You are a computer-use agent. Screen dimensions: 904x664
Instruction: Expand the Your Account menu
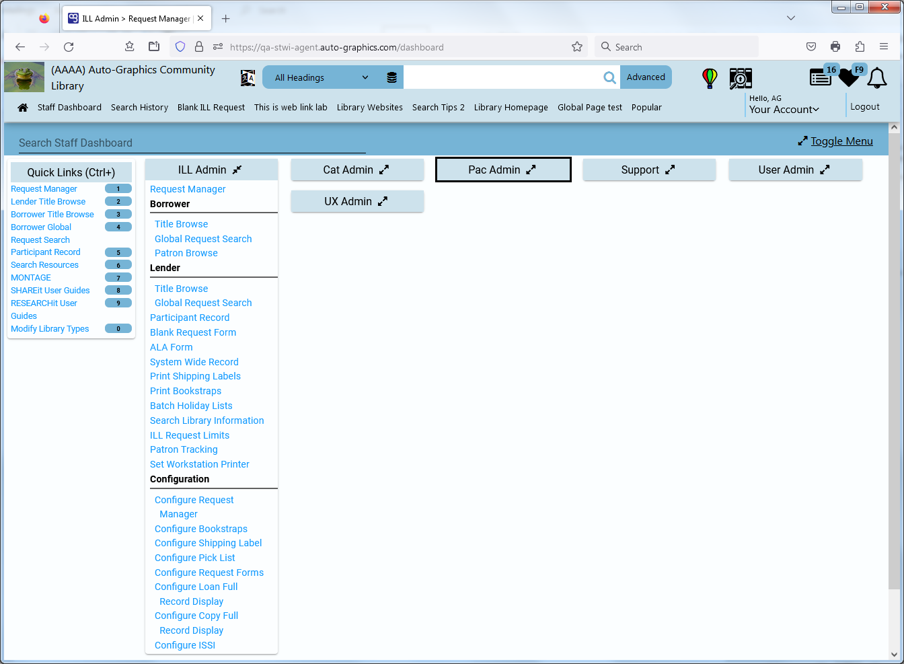point(784,110)
